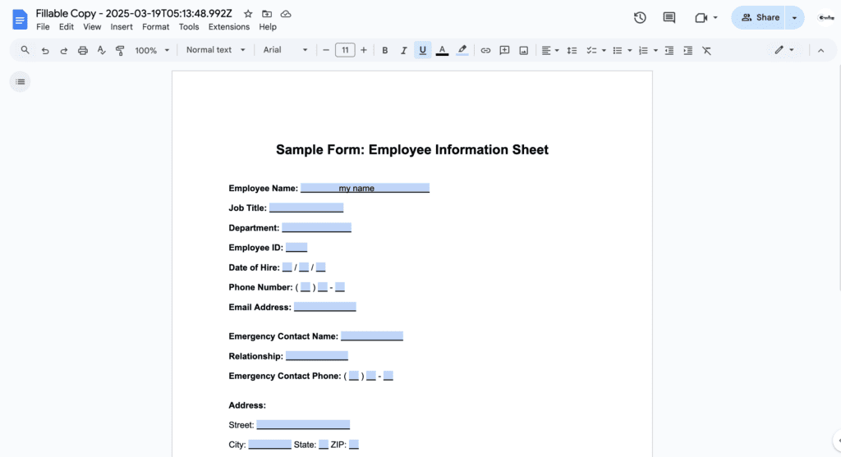
Task: Toggle italic formatting
Action: pos(403,50)
